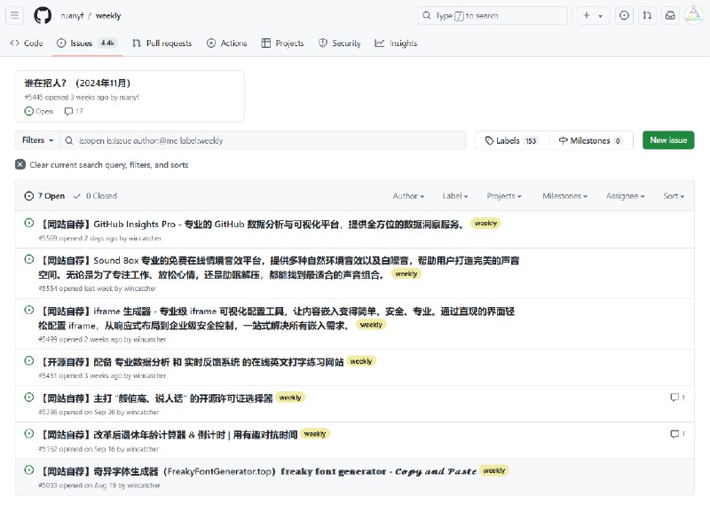Switch to the Code tab
The height and width of the screenshot is (505, 710).
coord(27,43)
